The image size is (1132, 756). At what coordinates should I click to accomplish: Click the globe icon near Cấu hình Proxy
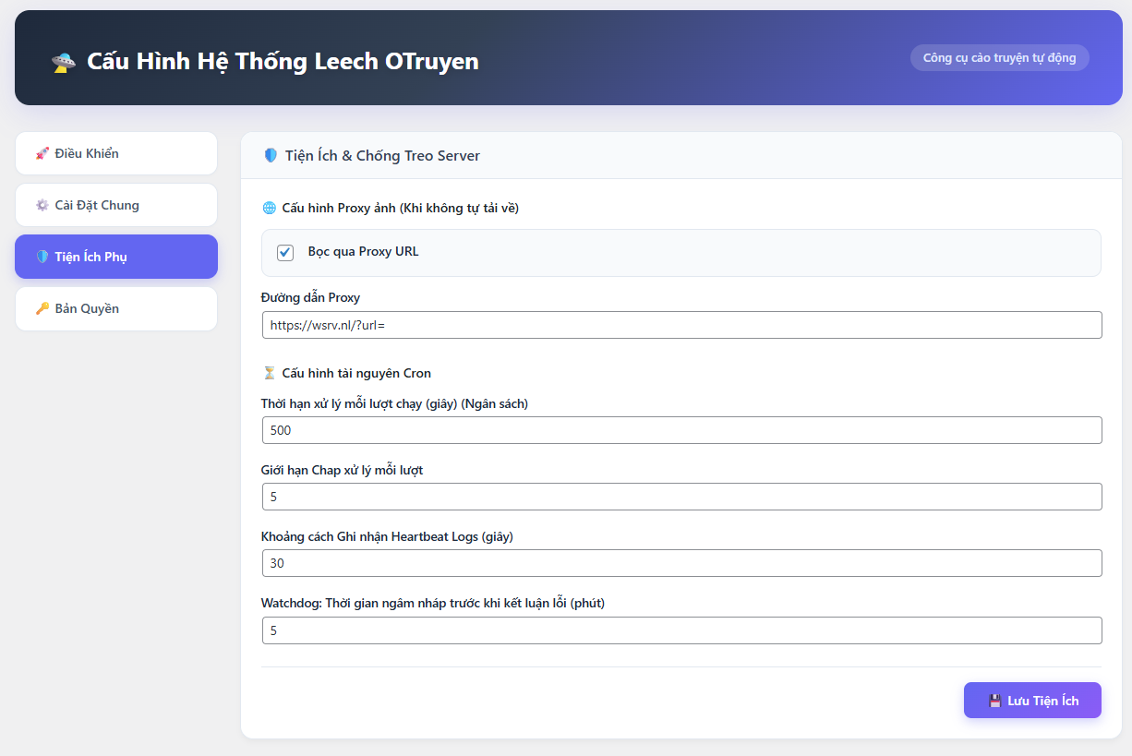(x=270, y=209)
